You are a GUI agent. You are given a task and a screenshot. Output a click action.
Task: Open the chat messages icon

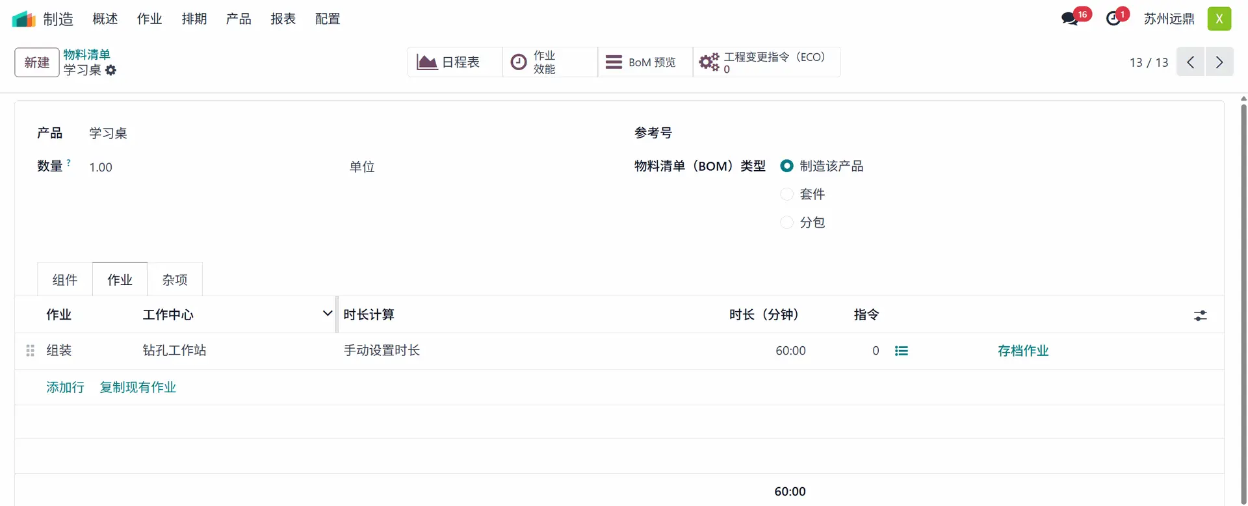[1069, 19]
